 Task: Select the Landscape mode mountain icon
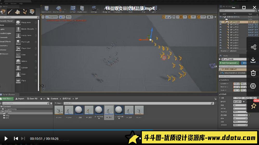(17, 12)
